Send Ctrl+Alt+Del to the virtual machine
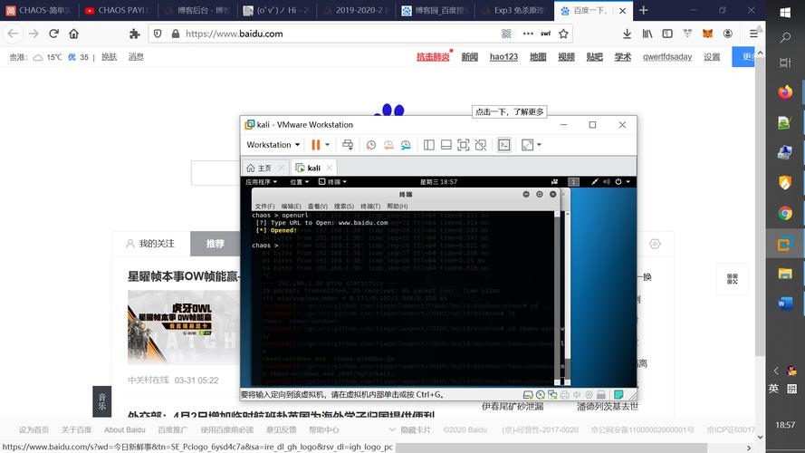This screenshot has height=453, width=805. (x=348, y=145)
